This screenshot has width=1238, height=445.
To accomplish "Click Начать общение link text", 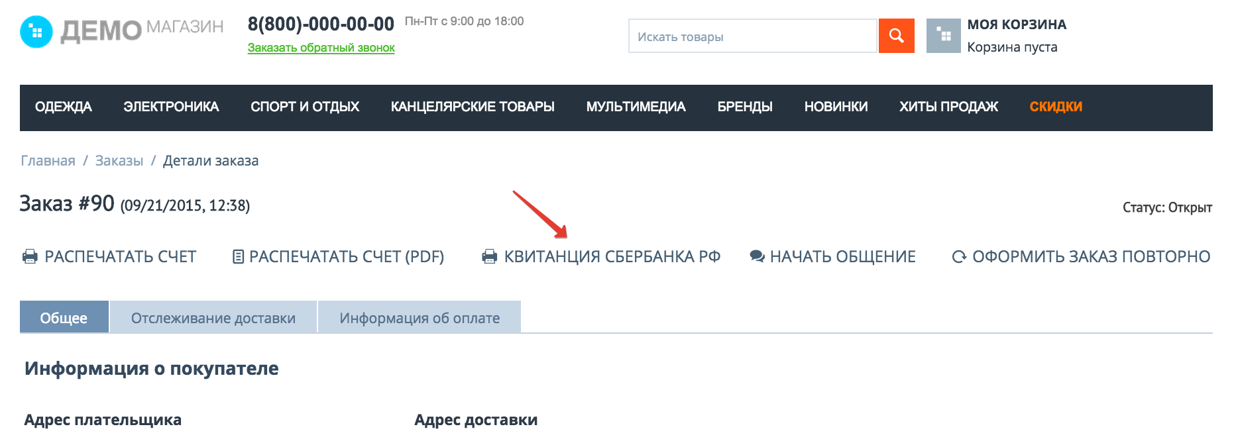I will tap(842, 257).
